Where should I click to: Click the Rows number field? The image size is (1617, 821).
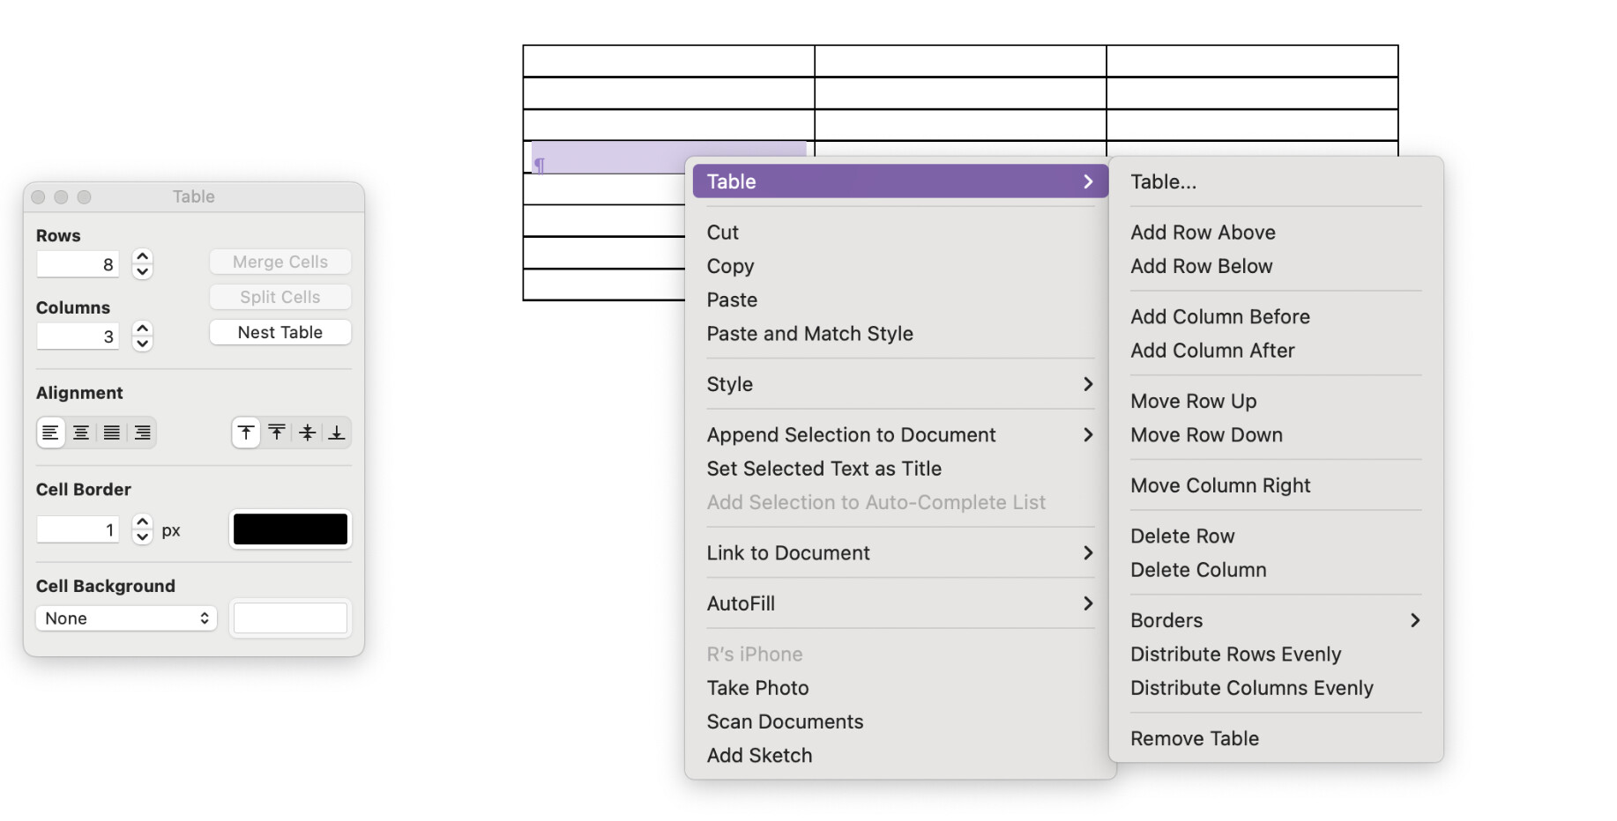[x=78, y=264]
